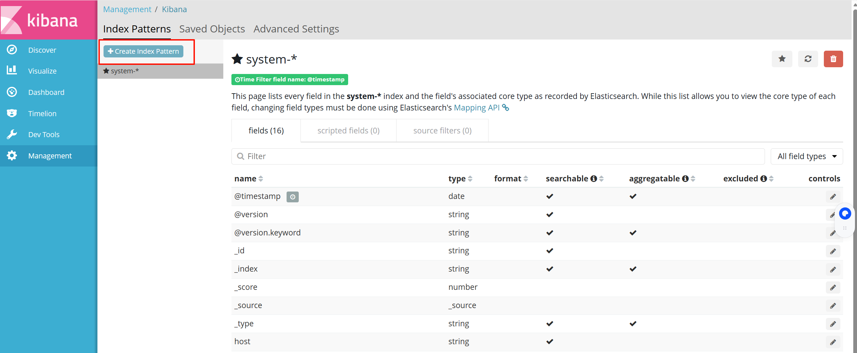The width and height of the screenshot is (857, 353).
Task: Delete index pattern with trash button
Action: click(x=833, y=59)
